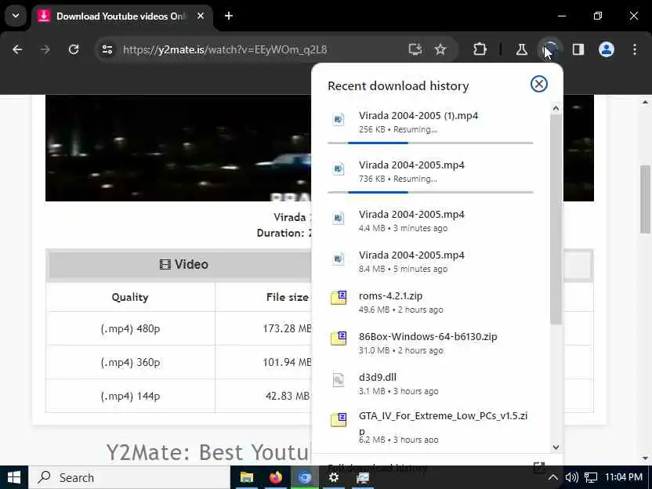Toggle the side panel icon

point(578,50)
